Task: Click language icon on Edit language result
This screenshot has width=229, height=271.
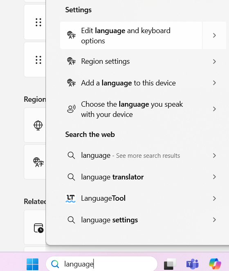Action: click(71, 35)
